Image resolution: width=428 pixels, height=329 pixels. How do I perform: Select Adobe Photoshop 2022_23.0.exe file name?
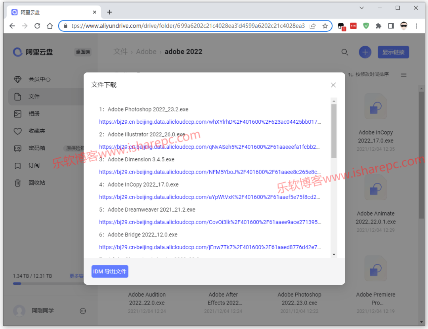click(299, 299)
